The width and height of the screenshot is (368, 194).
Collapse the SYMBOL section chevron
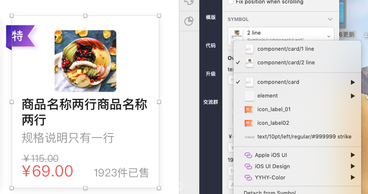click(x=330, y=19)
